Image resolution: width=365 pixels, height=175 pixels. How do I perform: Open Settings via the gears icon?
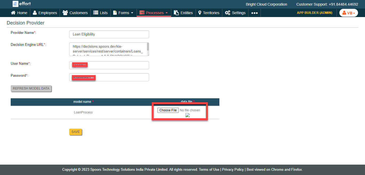click(x=228, y=13)
